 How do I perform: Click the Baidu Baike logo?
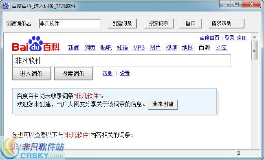point(36,43)
